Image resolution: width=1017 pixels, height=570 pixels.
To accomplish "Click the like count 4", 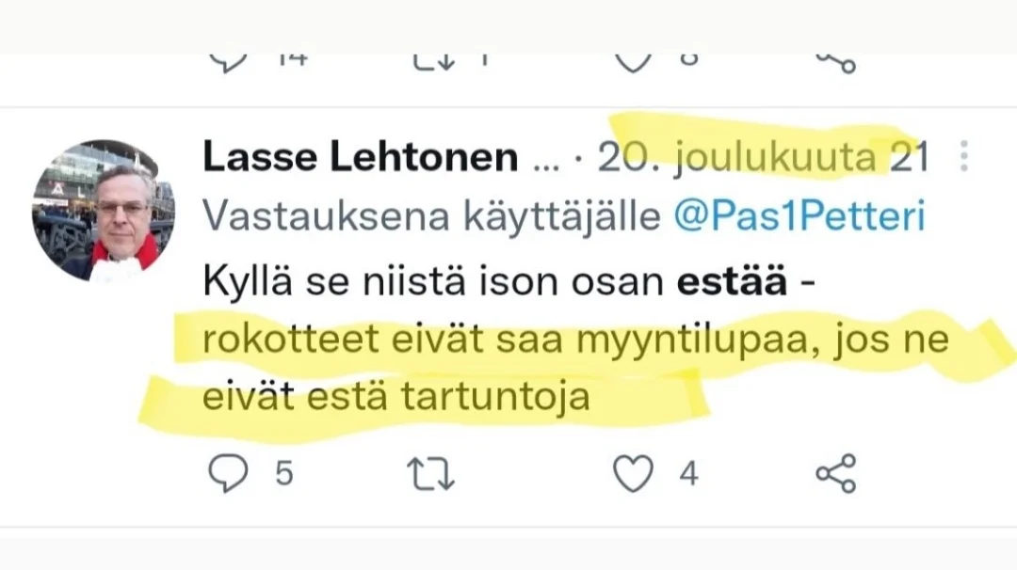I will 688,473.
